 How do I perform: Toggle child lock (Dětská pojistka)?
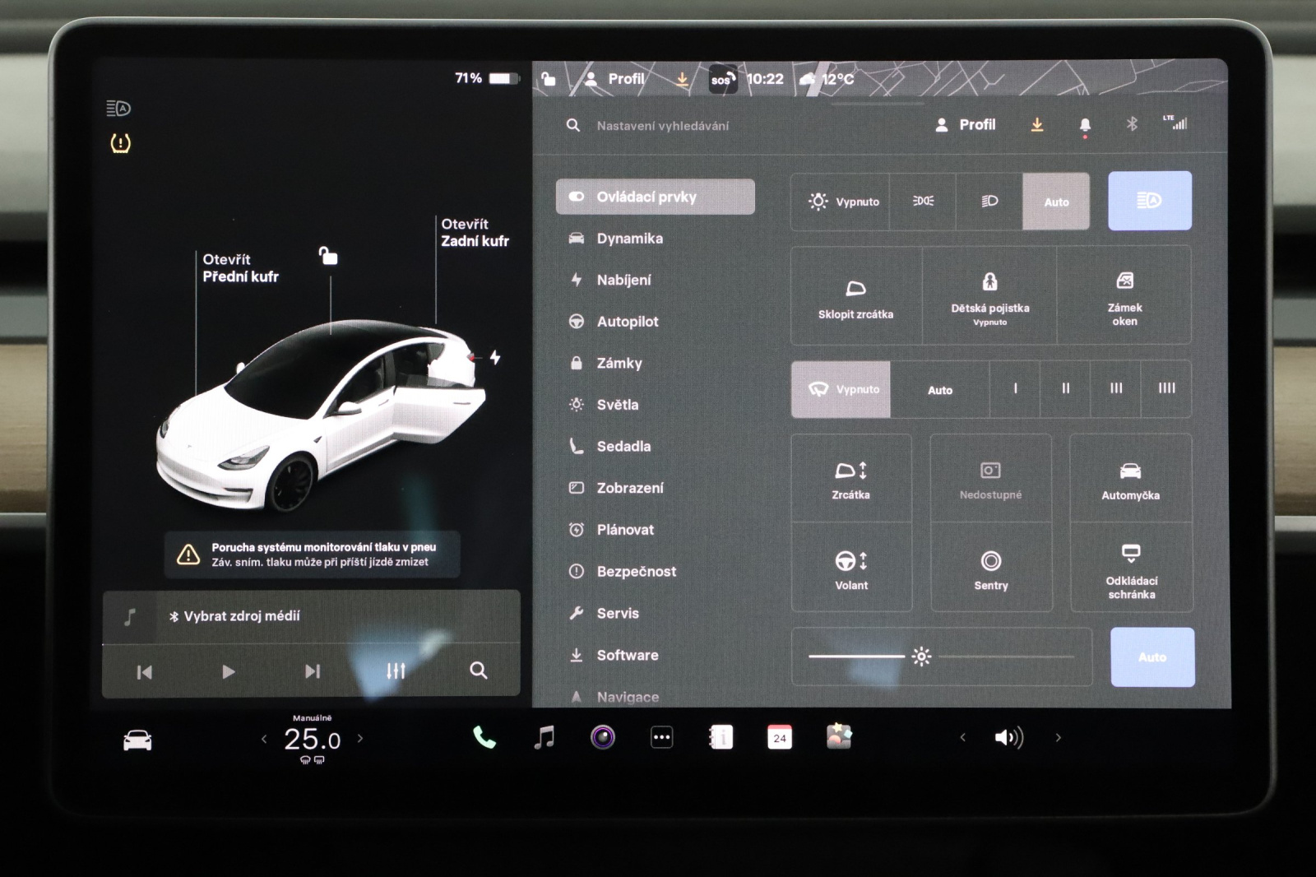[x=989, y=295]
